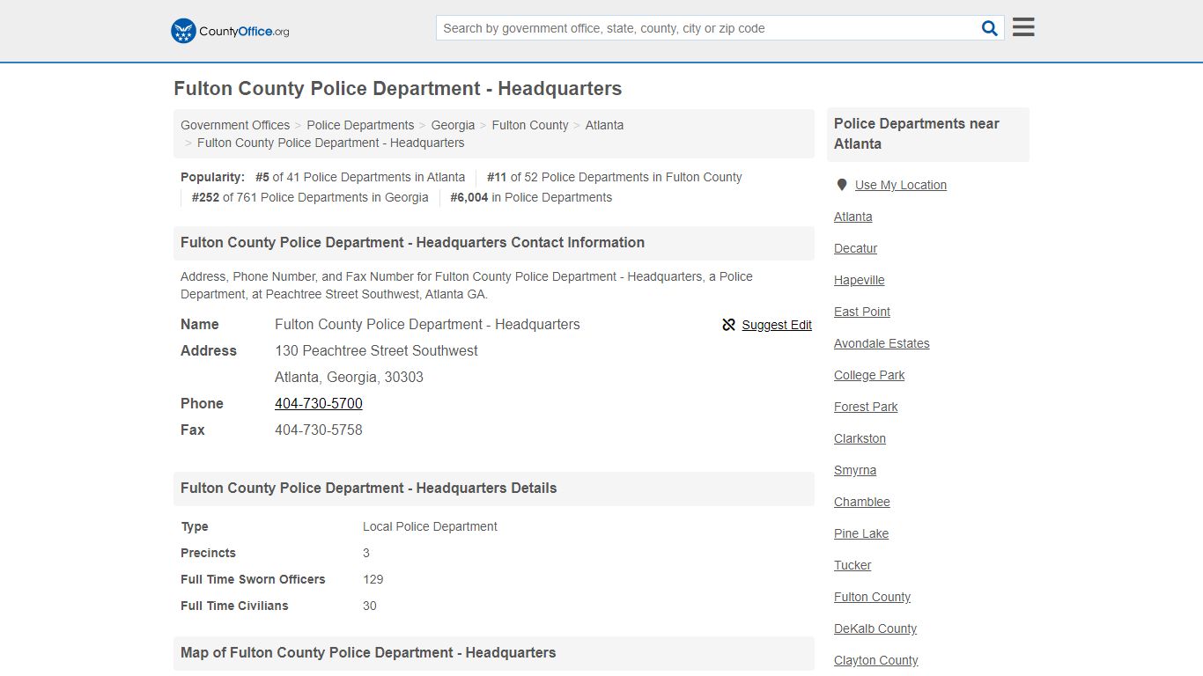Click the name value Fulton County Police Department - Headquarters
The height and width of the screenshot is (676, 1203).
pos(427,324)
